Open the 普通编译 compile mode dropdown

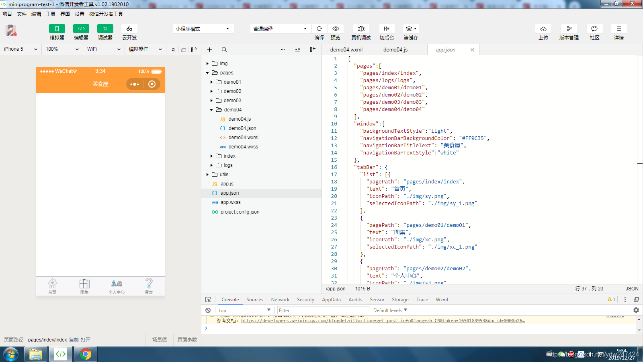[281, 29]
